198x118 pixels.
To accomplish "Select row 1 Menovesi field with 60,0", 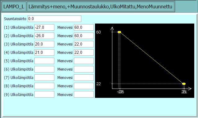I will tap(84, 27).
